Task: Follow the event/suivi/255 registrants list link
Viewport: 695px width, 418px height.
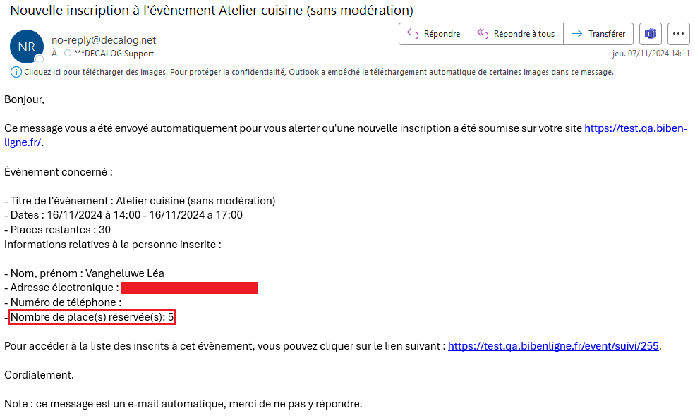Action: coord(554,345)
